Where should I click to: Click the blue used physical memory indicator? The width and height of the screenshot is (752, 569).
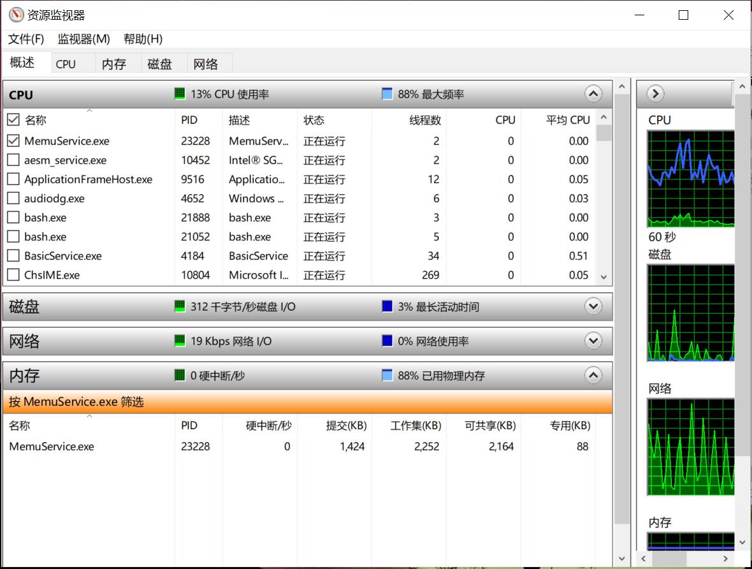[387, 376]
